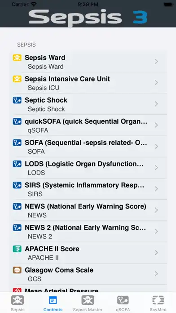Tap the stethoscope icon beside LODS entry

[x=17, y=164]
